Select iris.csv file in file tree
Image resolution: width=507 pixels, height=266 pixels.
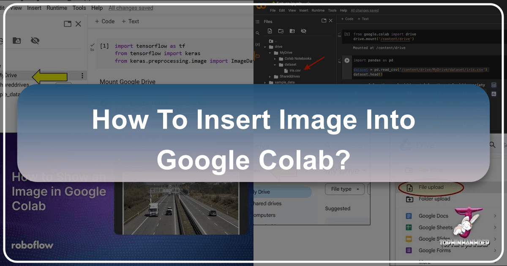coord(294,71)
